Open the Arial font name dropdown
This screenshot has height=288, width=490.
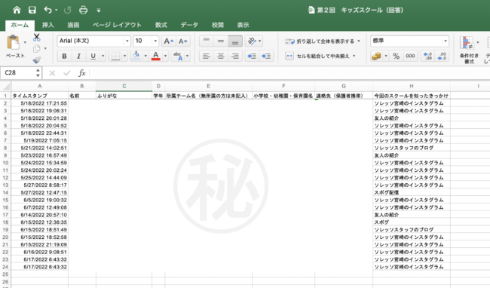click(x=127, y=41)
